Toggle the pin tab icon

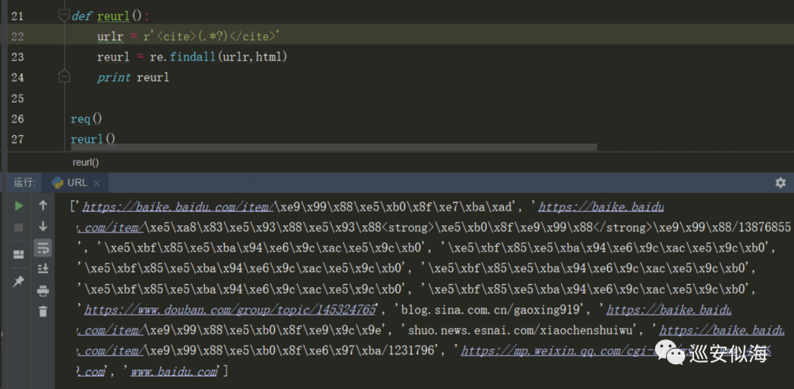[18, 281]
